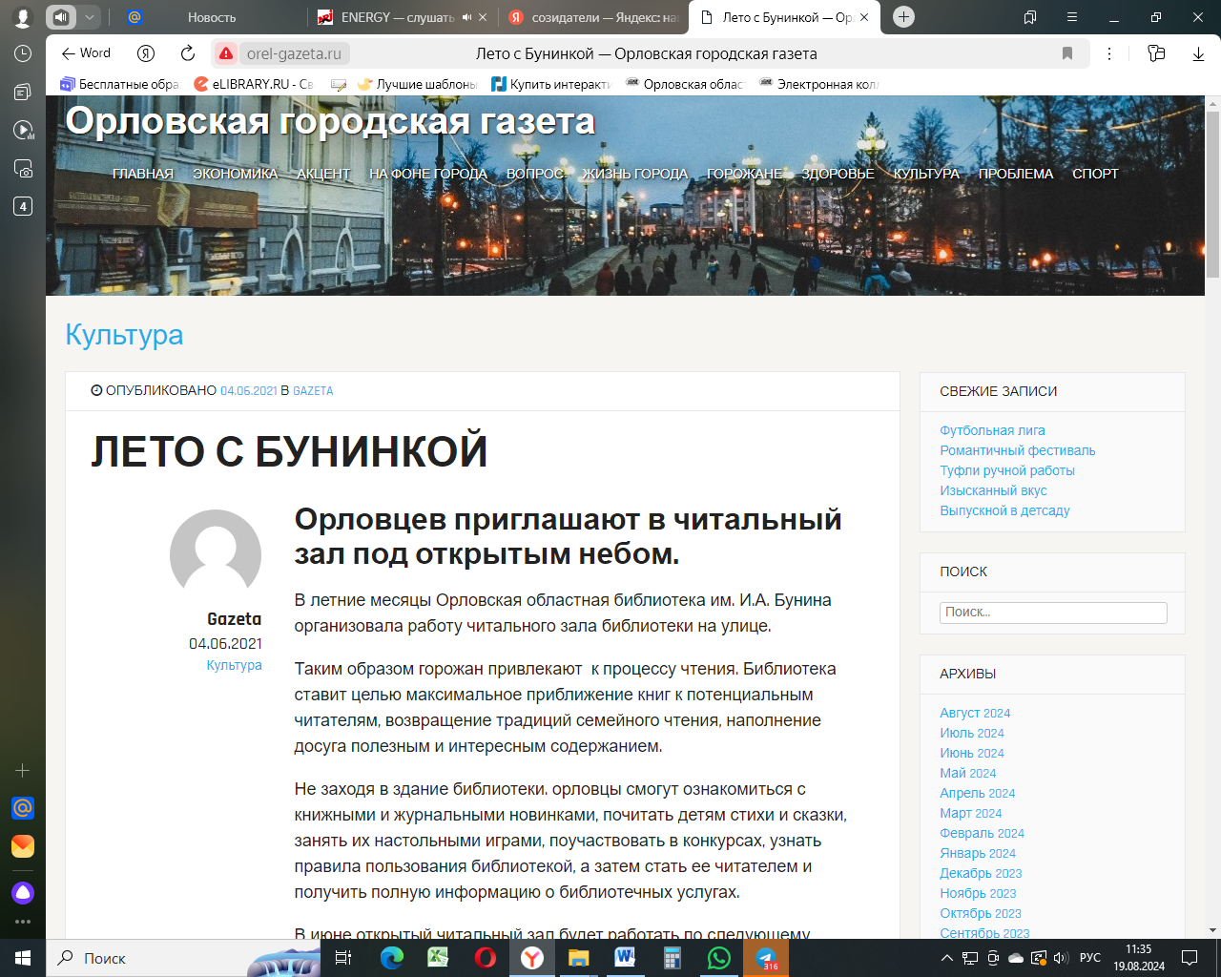Screen dimensions: 1221x977
Task: Open the Mail.ru icon in the sidebar
Action: tap(23, 808)
